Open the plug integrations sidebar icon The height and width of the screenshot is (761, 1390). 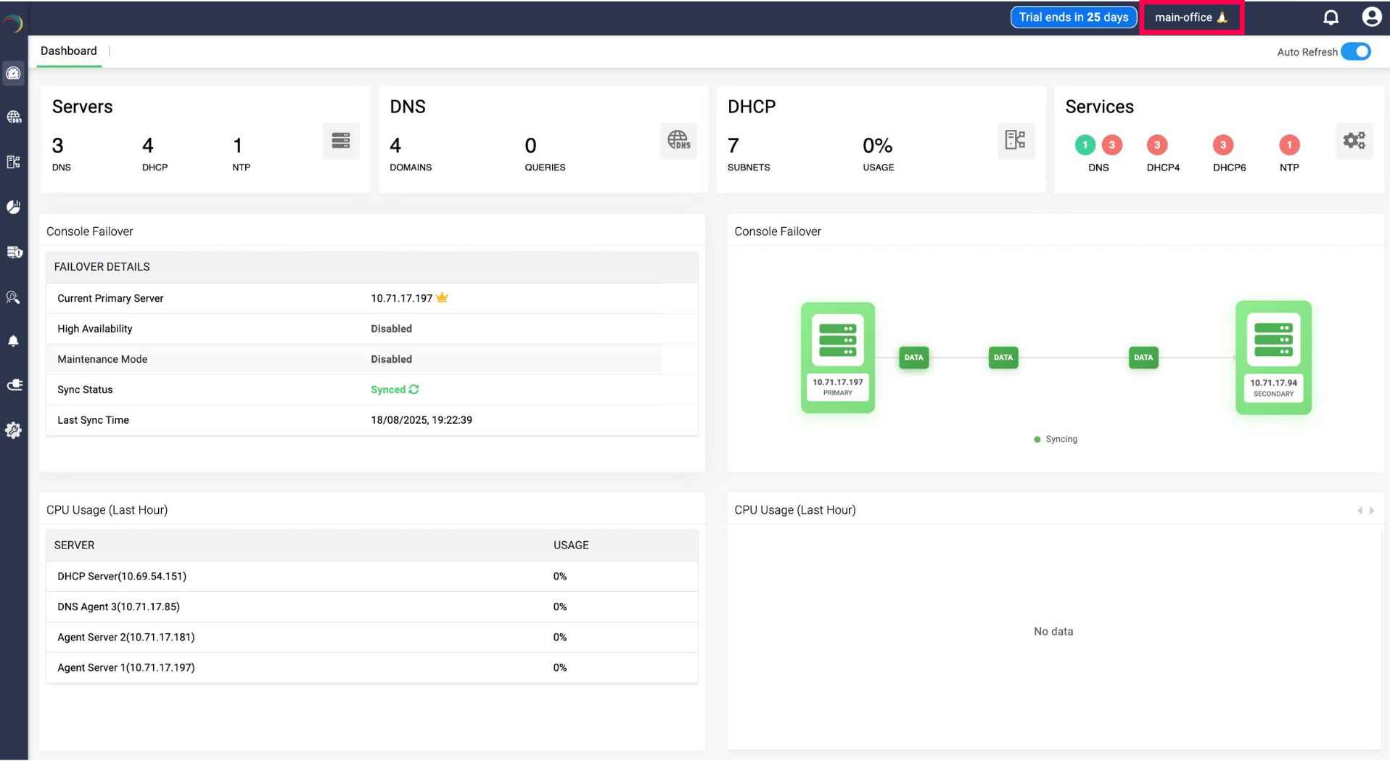click(14, 385)
